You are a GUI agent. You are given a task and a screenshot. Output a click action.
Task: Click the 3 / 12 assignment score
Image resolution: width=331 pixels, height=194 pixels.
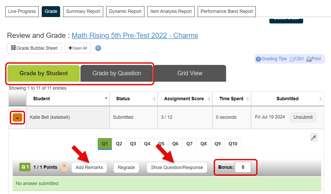coord(167,117)
